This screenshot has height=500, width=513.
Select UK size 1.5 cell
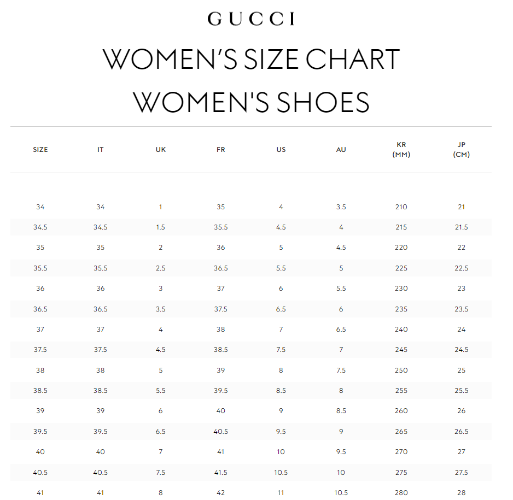click(x=161, y=227)
